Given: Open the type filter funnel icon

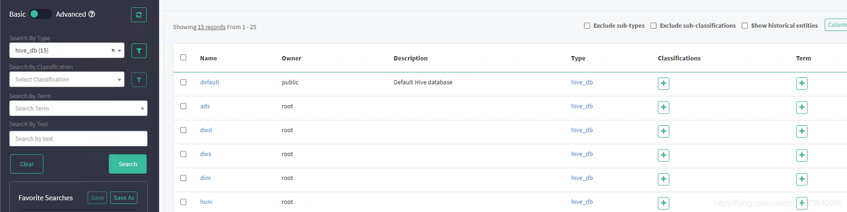Looking at the screenshot, I should click(139, 51).
